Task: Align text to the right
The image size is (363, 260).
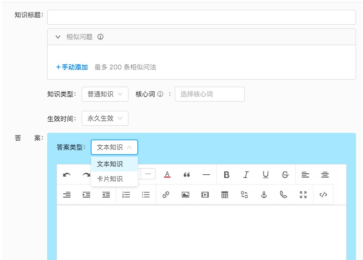Action: click(67, 195)
